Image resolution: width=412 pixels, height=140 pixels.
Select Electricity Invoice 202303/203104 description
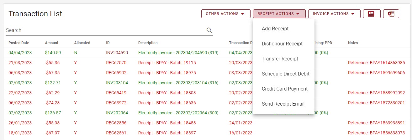click(178, 83)
